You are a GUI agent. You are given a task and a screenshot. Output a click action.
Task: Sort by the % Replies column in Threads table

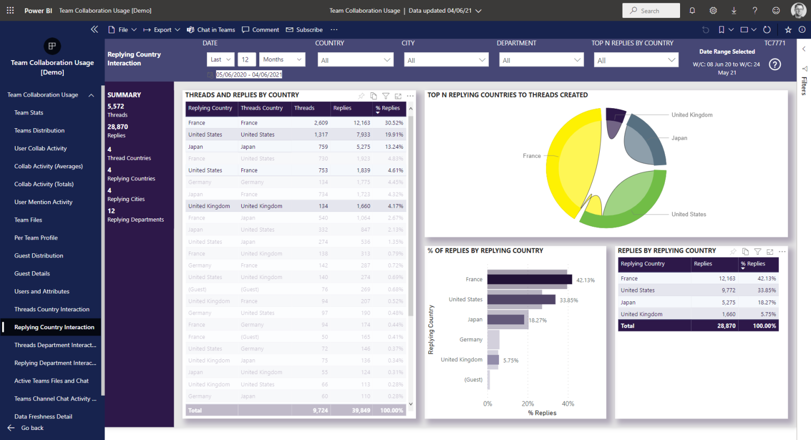[388, 109]
